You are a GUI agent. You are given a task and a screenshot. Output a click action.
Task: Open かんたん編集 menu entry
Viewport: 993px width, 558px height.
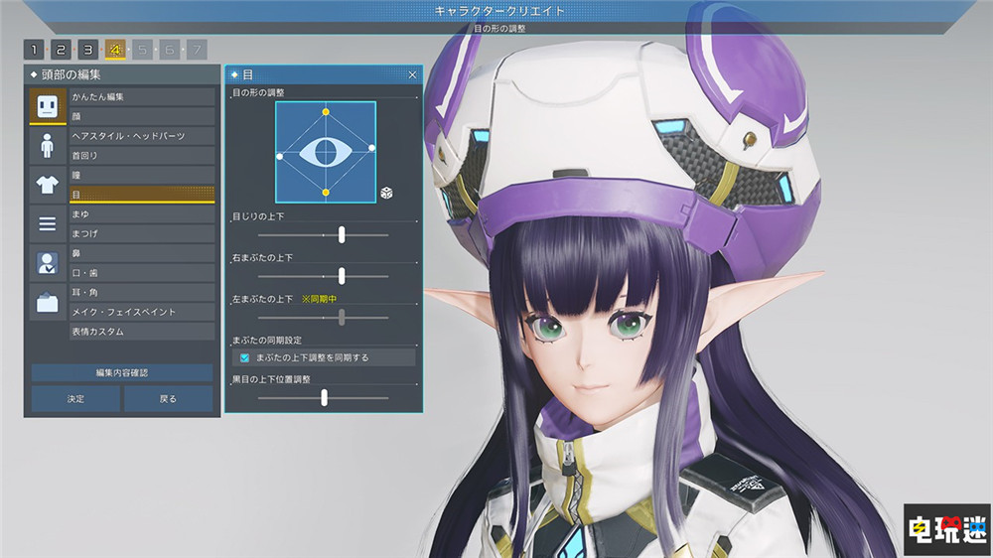point(142,97)
